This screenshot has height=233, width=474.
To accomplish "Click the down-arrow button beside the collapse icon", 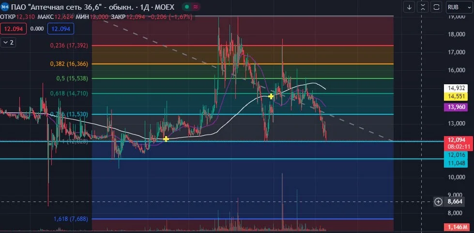I will tap(409, 7).
